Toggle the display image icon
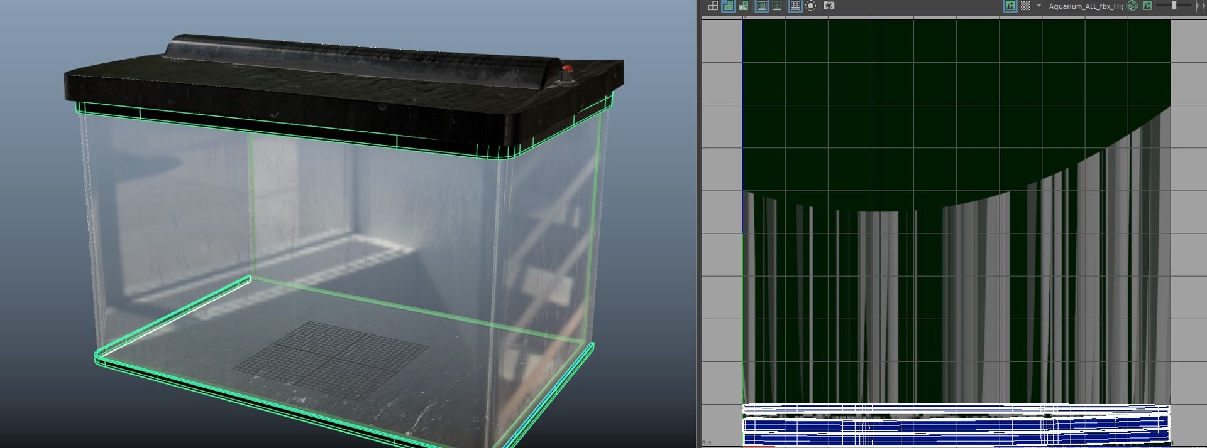Viewport: 1207px width, 448px height. click(x=1010, y=6)
